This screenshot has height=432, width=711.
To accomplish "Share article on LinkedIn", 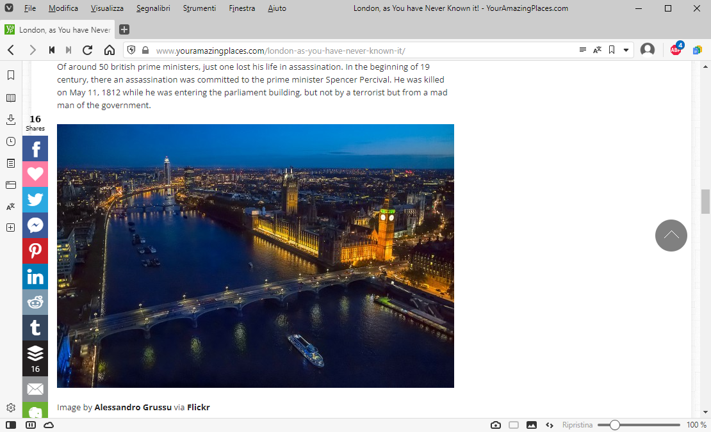I will (x=35, y=276).
